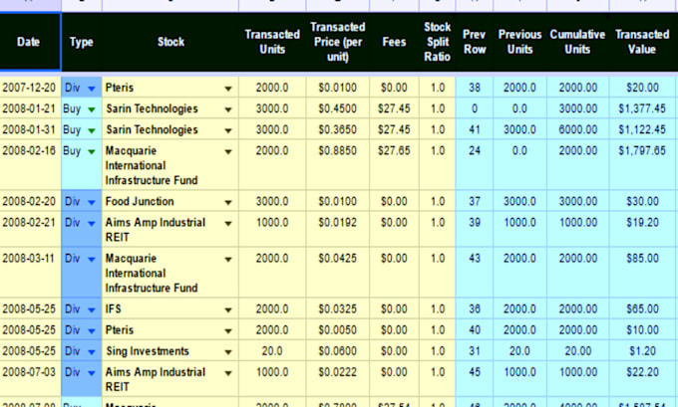Select transacted value $1,122.45

tap(642, 130)
